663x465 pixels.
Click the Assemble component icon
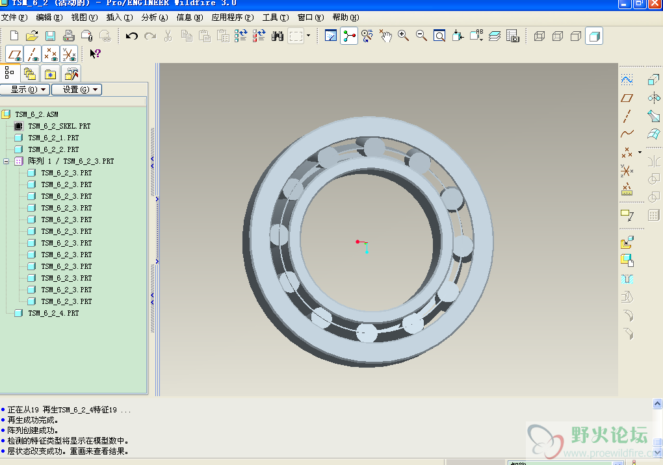pos(627,242)
